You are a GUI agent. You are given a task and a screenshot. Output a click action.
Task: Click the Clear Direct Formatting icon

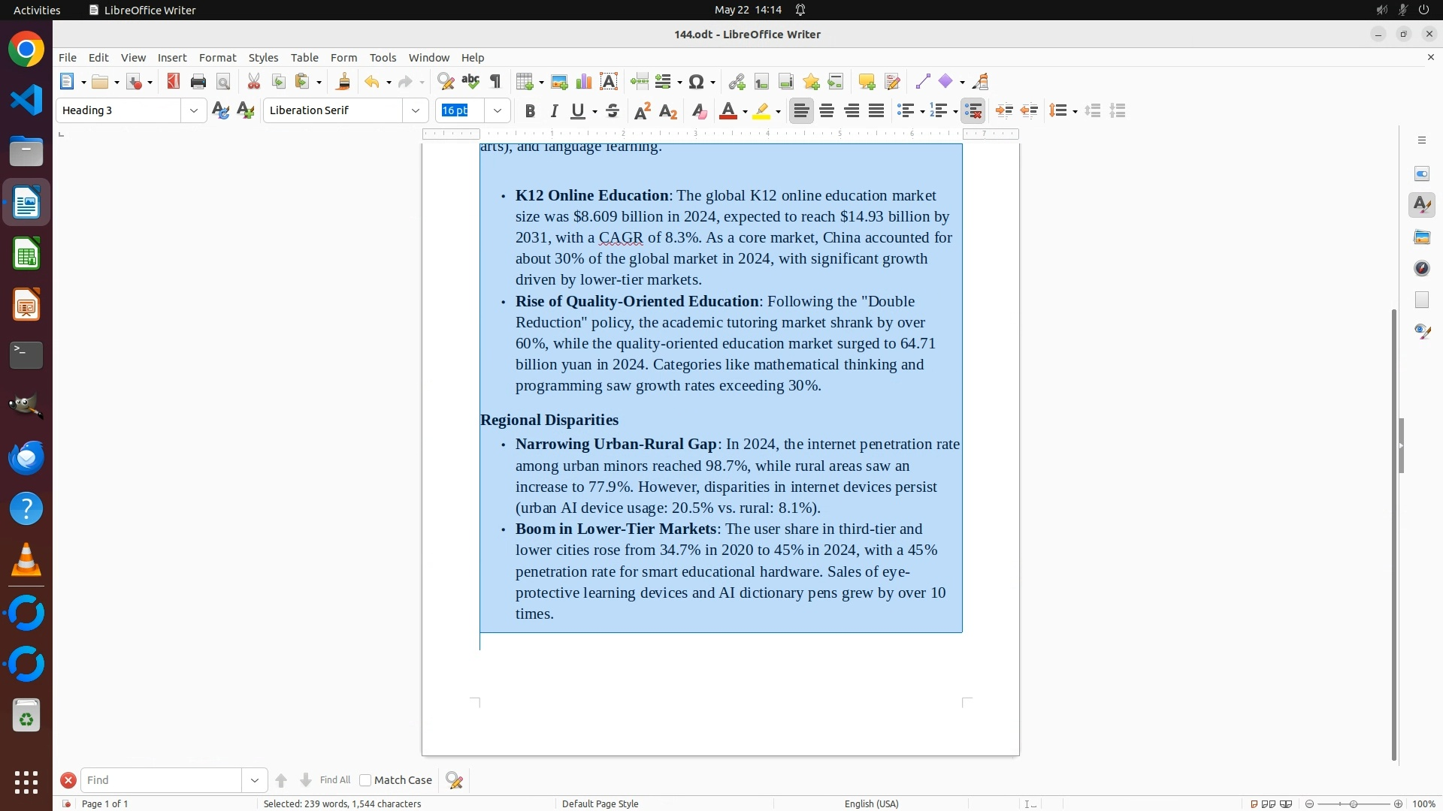(699, 111)
